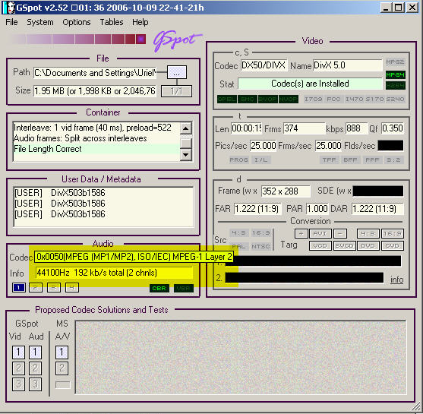423x414 pixels.
Task: Open the Tables menu
Action: 112,22
